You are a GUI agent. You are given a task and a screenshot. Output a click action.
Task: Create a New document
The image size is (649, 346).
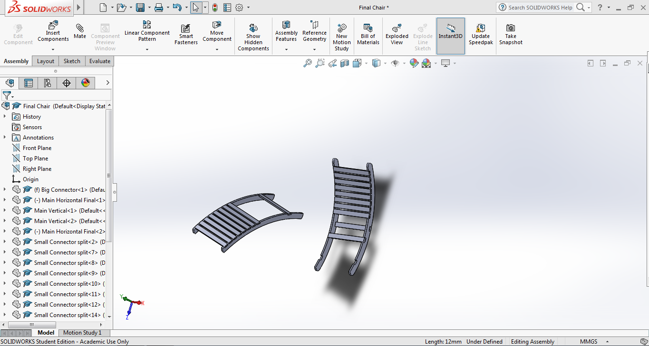(x=104, y=8)
